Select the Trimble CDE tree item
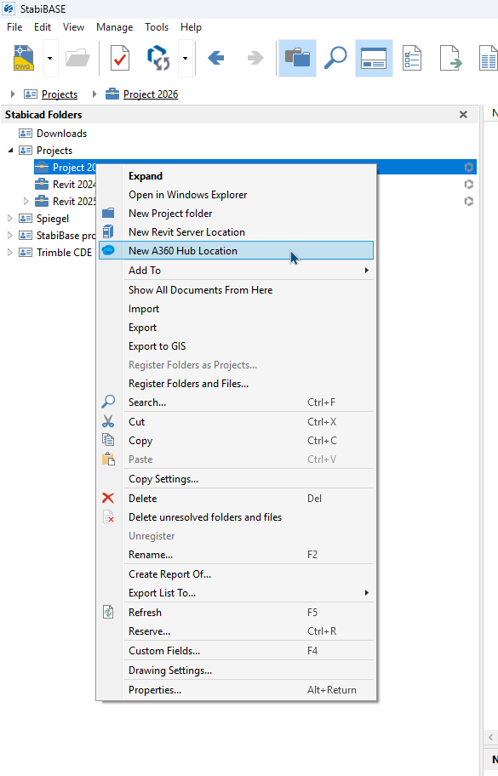Screen dimensions: 498x776 65,253
